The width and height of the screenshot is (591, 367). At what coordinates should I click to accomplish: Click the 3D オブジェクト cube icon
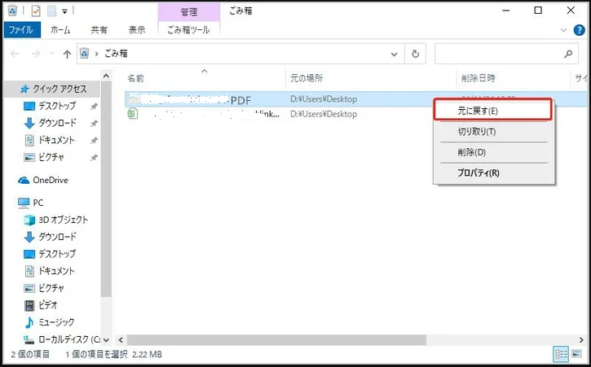point(29,221)
